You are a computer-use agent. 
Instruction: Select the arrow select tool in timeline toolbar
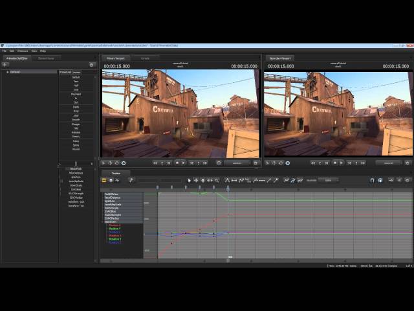189,180
